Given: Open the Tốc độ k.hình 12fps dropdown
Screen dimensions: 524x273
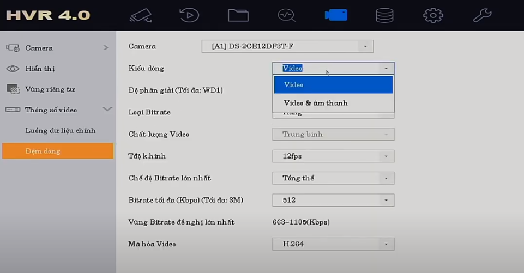Looking at the screenshot, I should (x=333, y=156).
